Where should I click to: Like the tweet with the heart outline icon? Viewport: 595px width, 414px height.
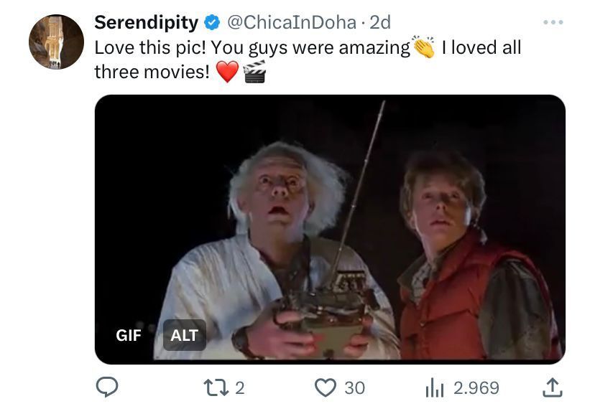pos(326,388)
